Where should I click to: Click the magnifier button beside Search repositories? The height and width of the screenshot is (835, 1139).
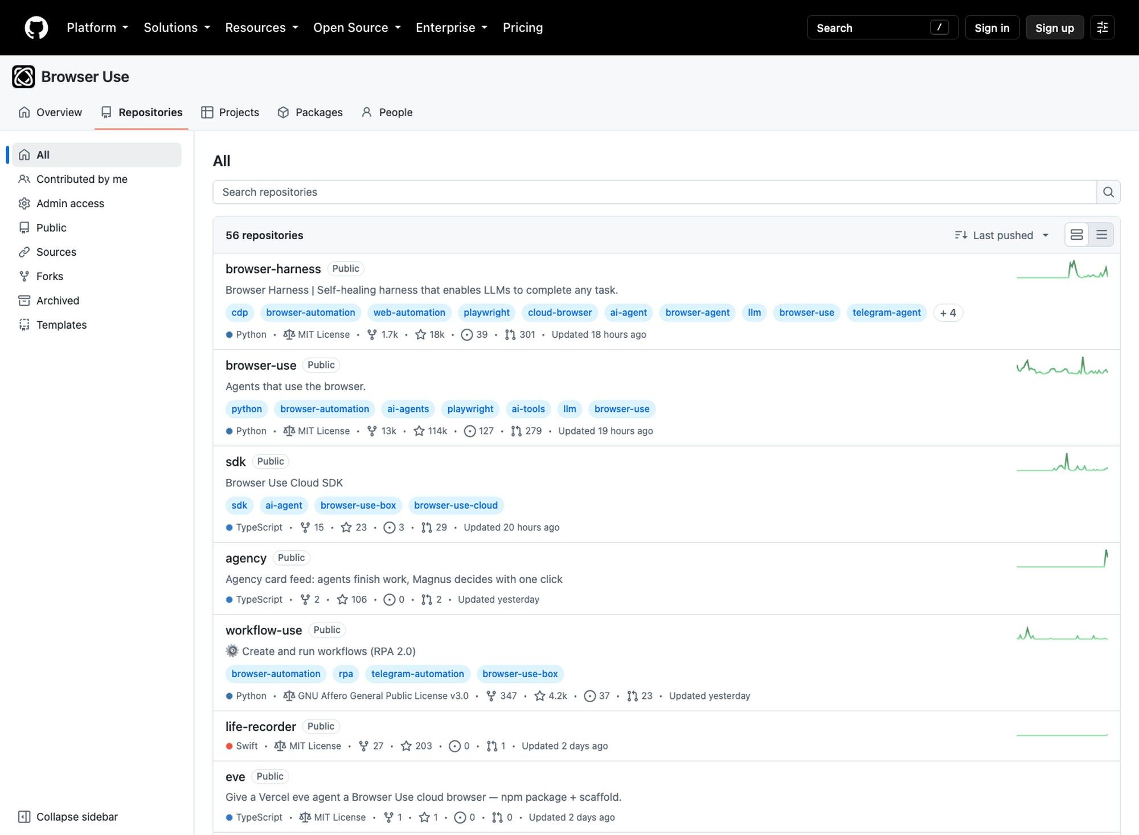[x=1108, y=192]
